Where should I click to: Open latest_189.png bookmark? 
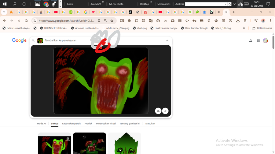pos(221,28)
